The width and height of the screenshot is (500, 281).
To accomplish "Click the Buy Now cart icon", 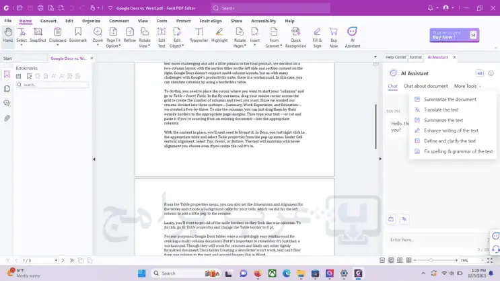I will click(x=334, y=37).
